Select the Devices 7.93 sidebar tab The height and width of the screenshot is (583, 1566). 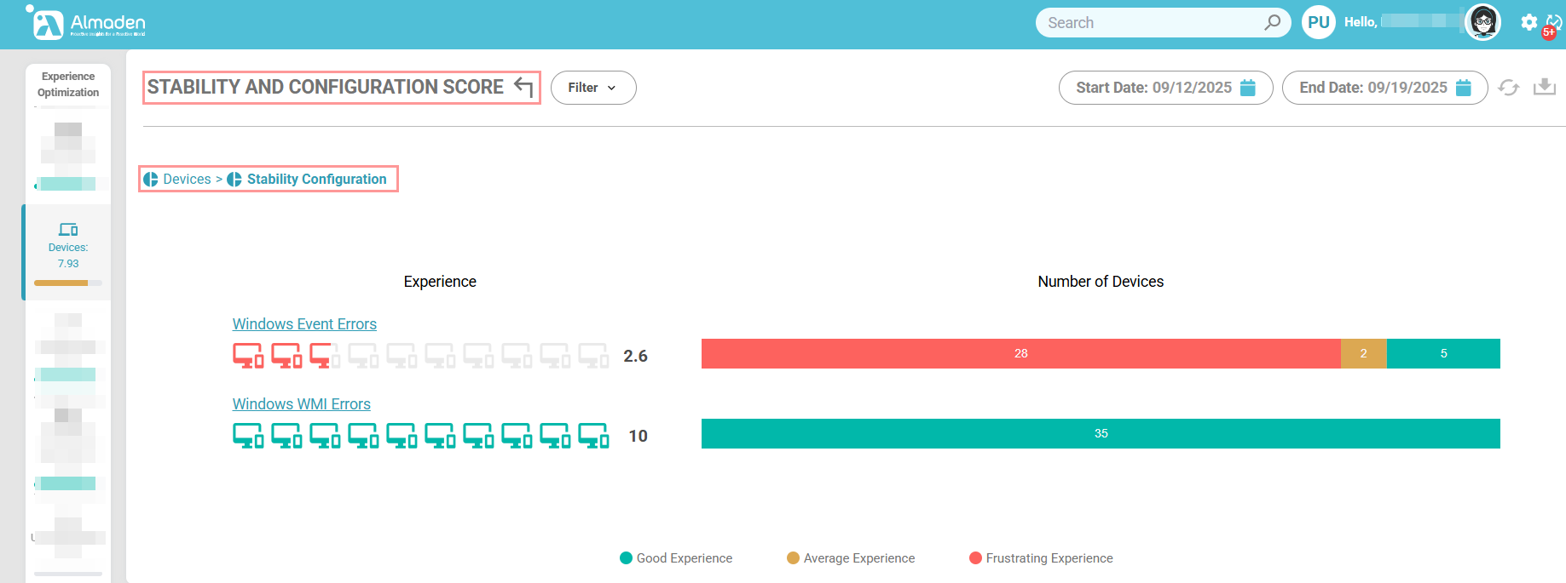point(68,252)
